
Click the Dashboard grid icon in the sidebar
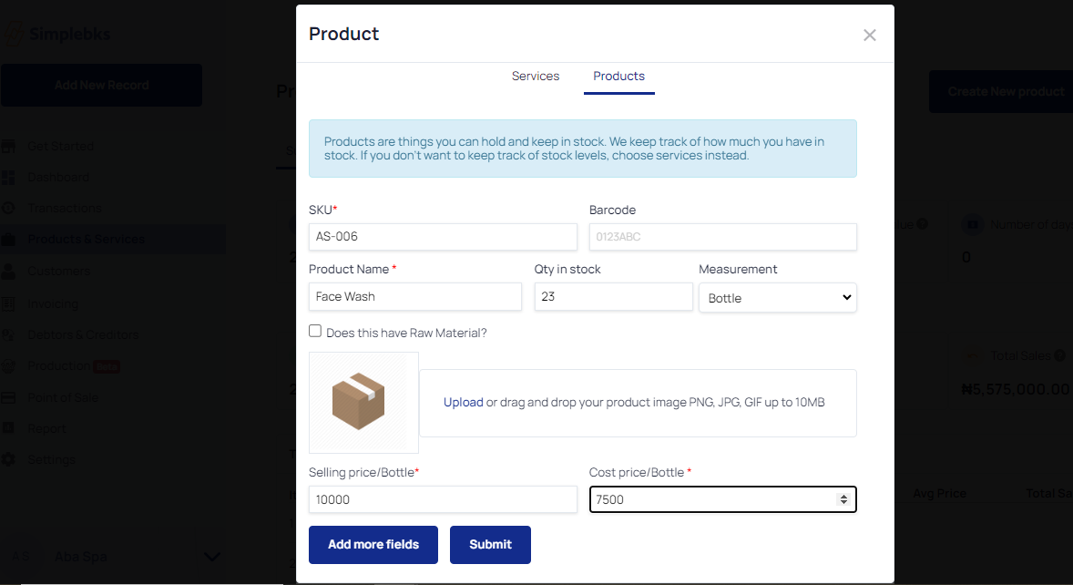tap(8, 177)
